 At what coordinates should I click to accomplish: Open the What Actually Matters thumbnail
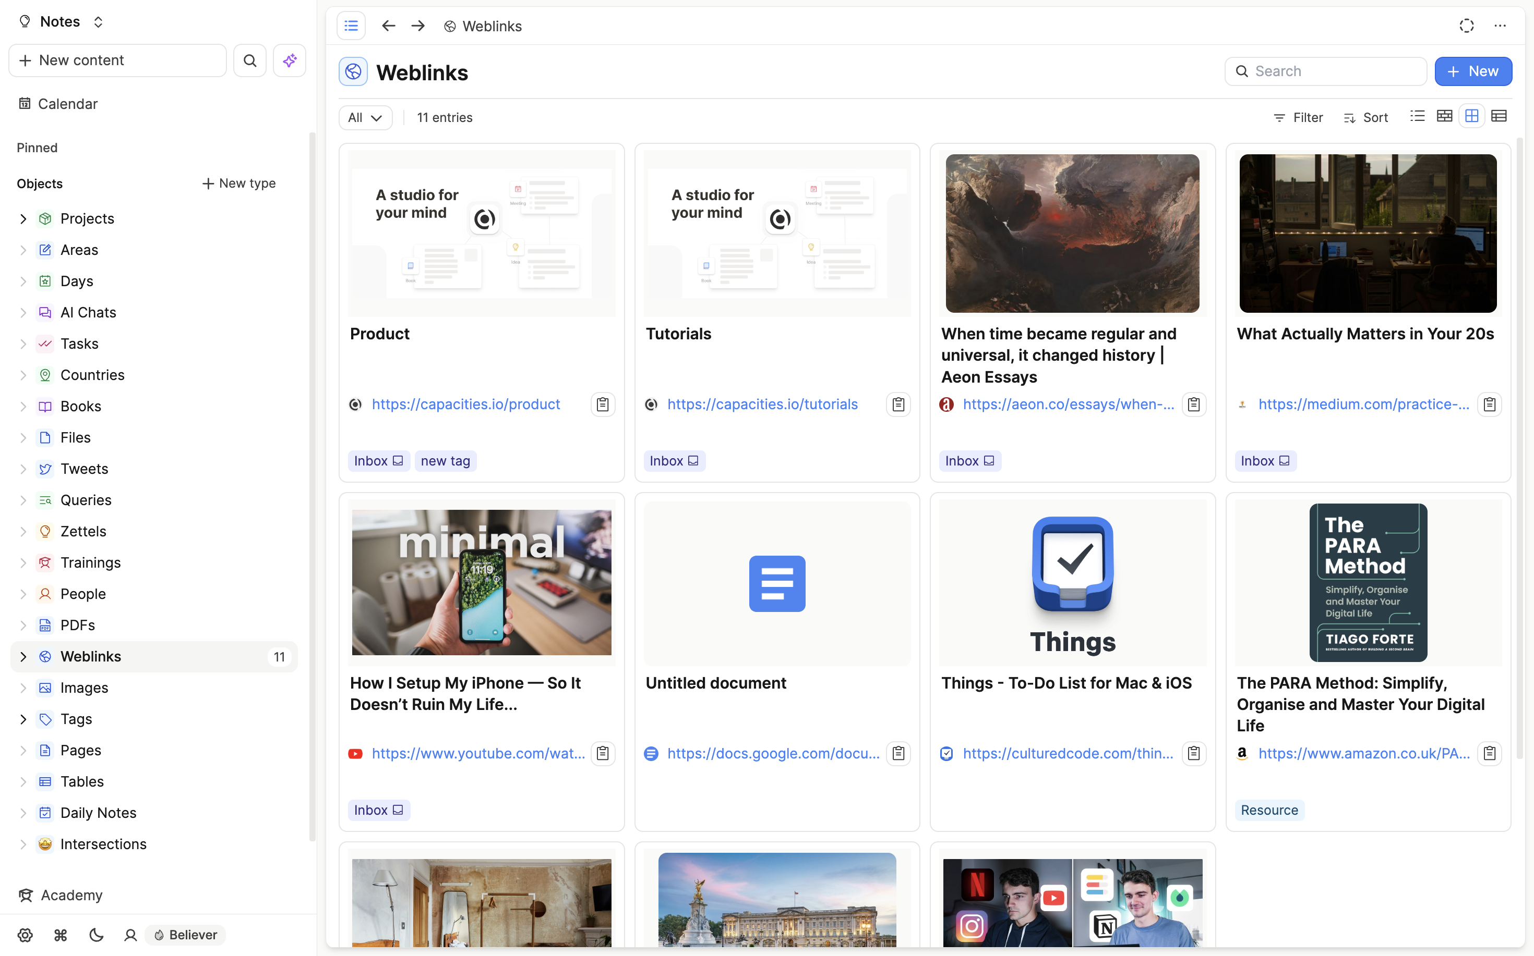1368,232
